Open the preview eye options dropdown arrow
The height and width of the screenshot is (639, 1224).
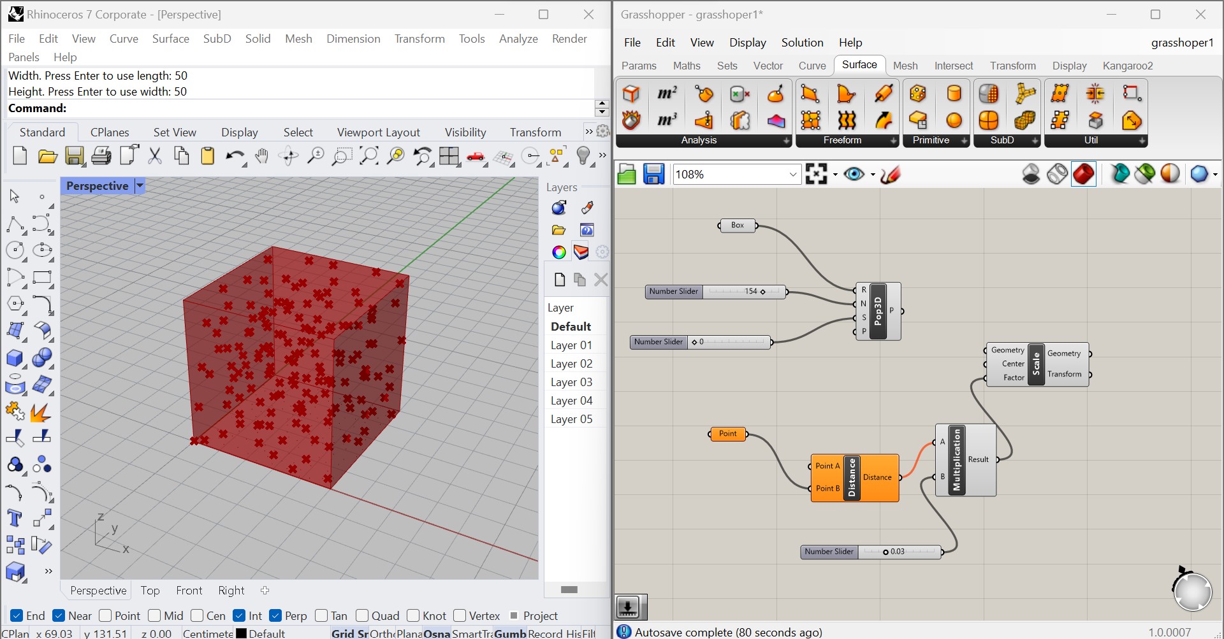point(873,175)
